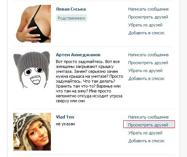View friends of Артем Ахмеджанов
The width and height of the screenshot is (187, 157).
coord(148,63)
